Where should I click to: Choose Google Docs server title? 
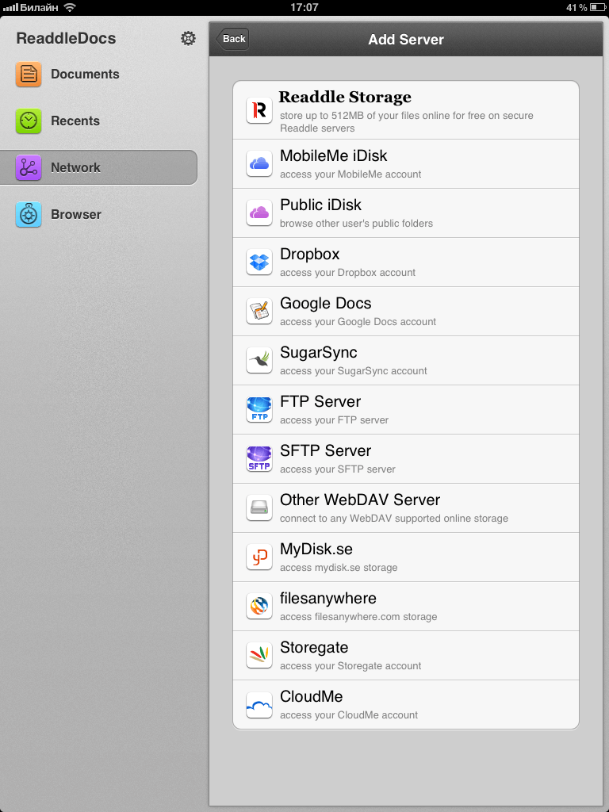pyautogui.click(x=326, y=304)
